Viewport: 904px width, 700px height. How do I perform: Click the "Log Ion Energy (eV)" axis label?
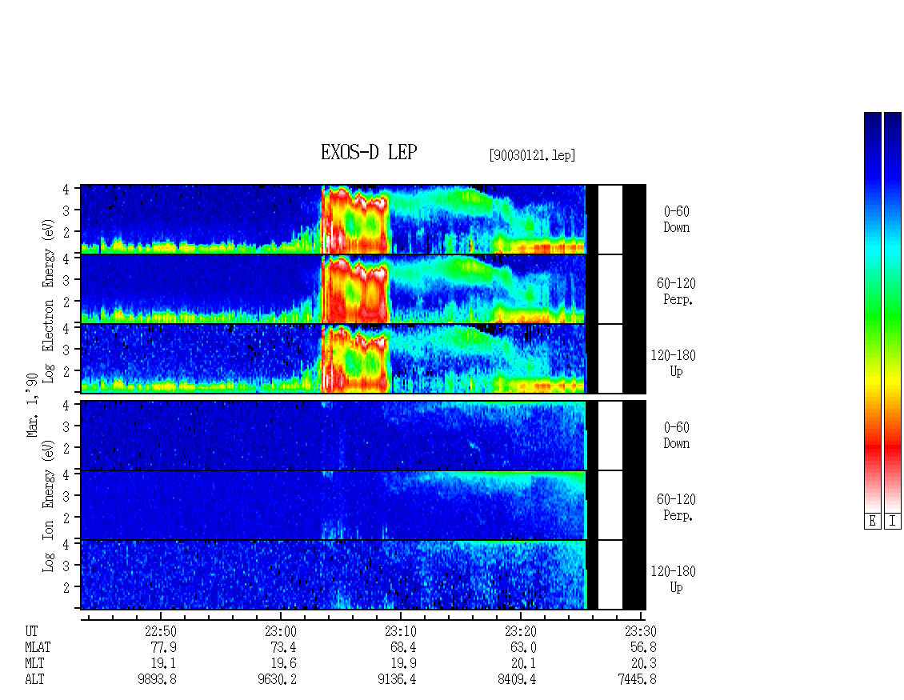point(48,506)
